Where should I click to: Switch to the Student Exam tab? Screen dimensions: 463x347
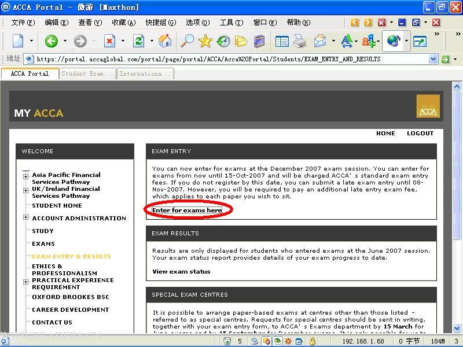click(x=87, y=74)
